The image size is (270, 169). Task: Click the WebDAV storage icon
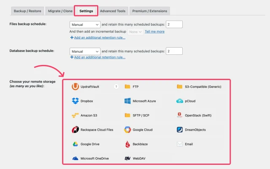tap(127, 158)
